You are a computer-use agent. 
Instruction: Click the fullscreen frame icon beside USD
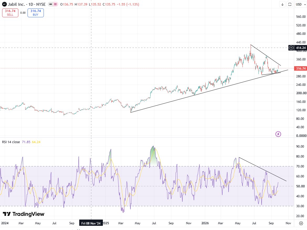(x=290, y=4)
